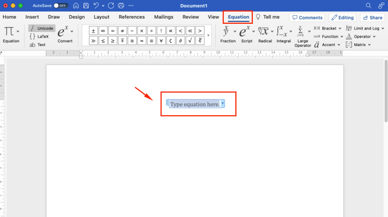Expand the symbols gallery arrow
This screenshot has height=217, width=388.
point(208,35)
